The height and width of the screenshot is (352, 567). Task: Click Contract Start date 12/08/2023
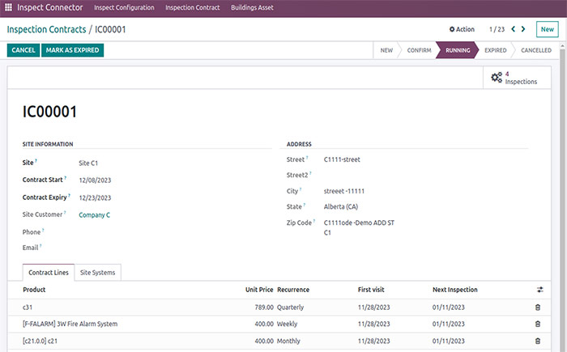tap(95, 180)
